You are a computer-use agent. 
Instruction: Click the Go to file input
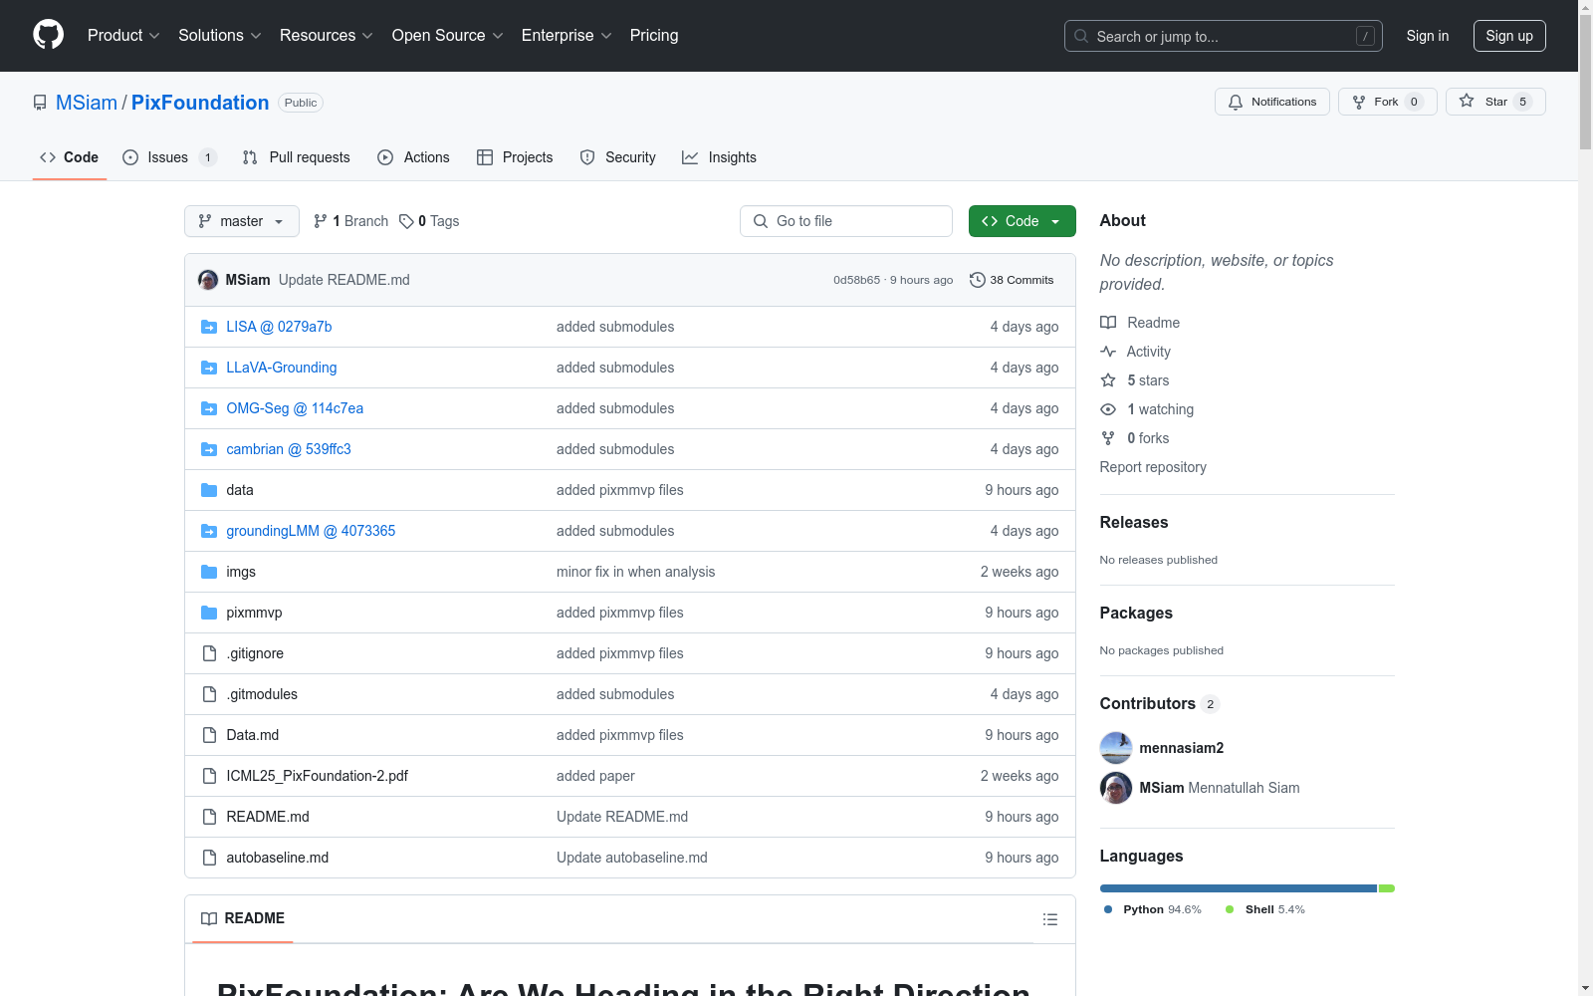846,221
